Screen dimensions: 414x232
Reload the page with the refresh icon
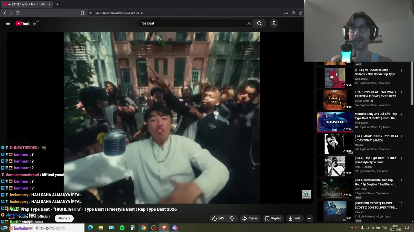17,13
